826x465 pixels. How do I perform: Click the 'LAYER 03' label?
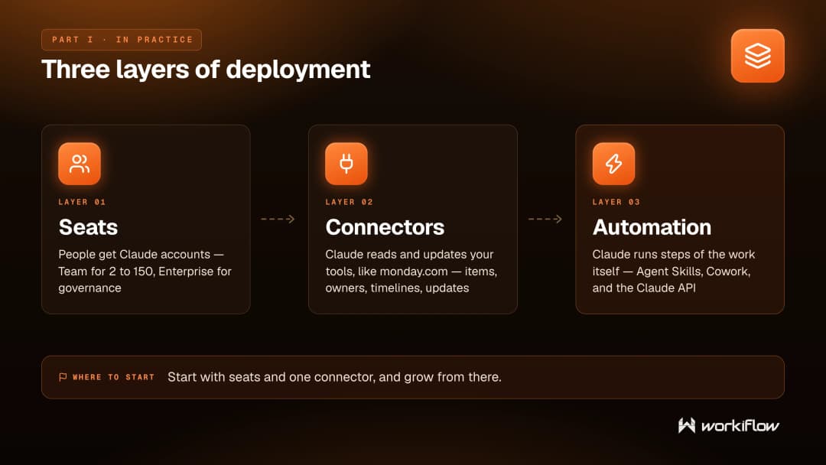616,202
